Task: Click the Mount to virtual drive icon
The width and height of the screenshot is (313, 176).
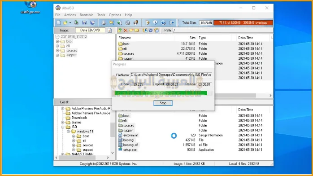Action: 120,22
